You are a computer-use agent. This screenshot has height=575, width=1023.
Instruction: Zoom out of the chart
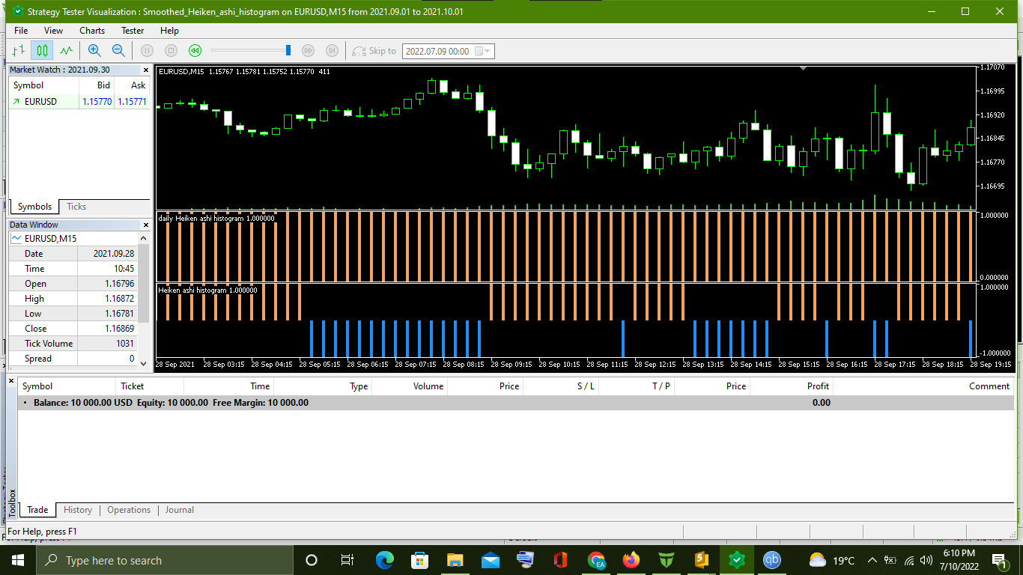(118, 51)
